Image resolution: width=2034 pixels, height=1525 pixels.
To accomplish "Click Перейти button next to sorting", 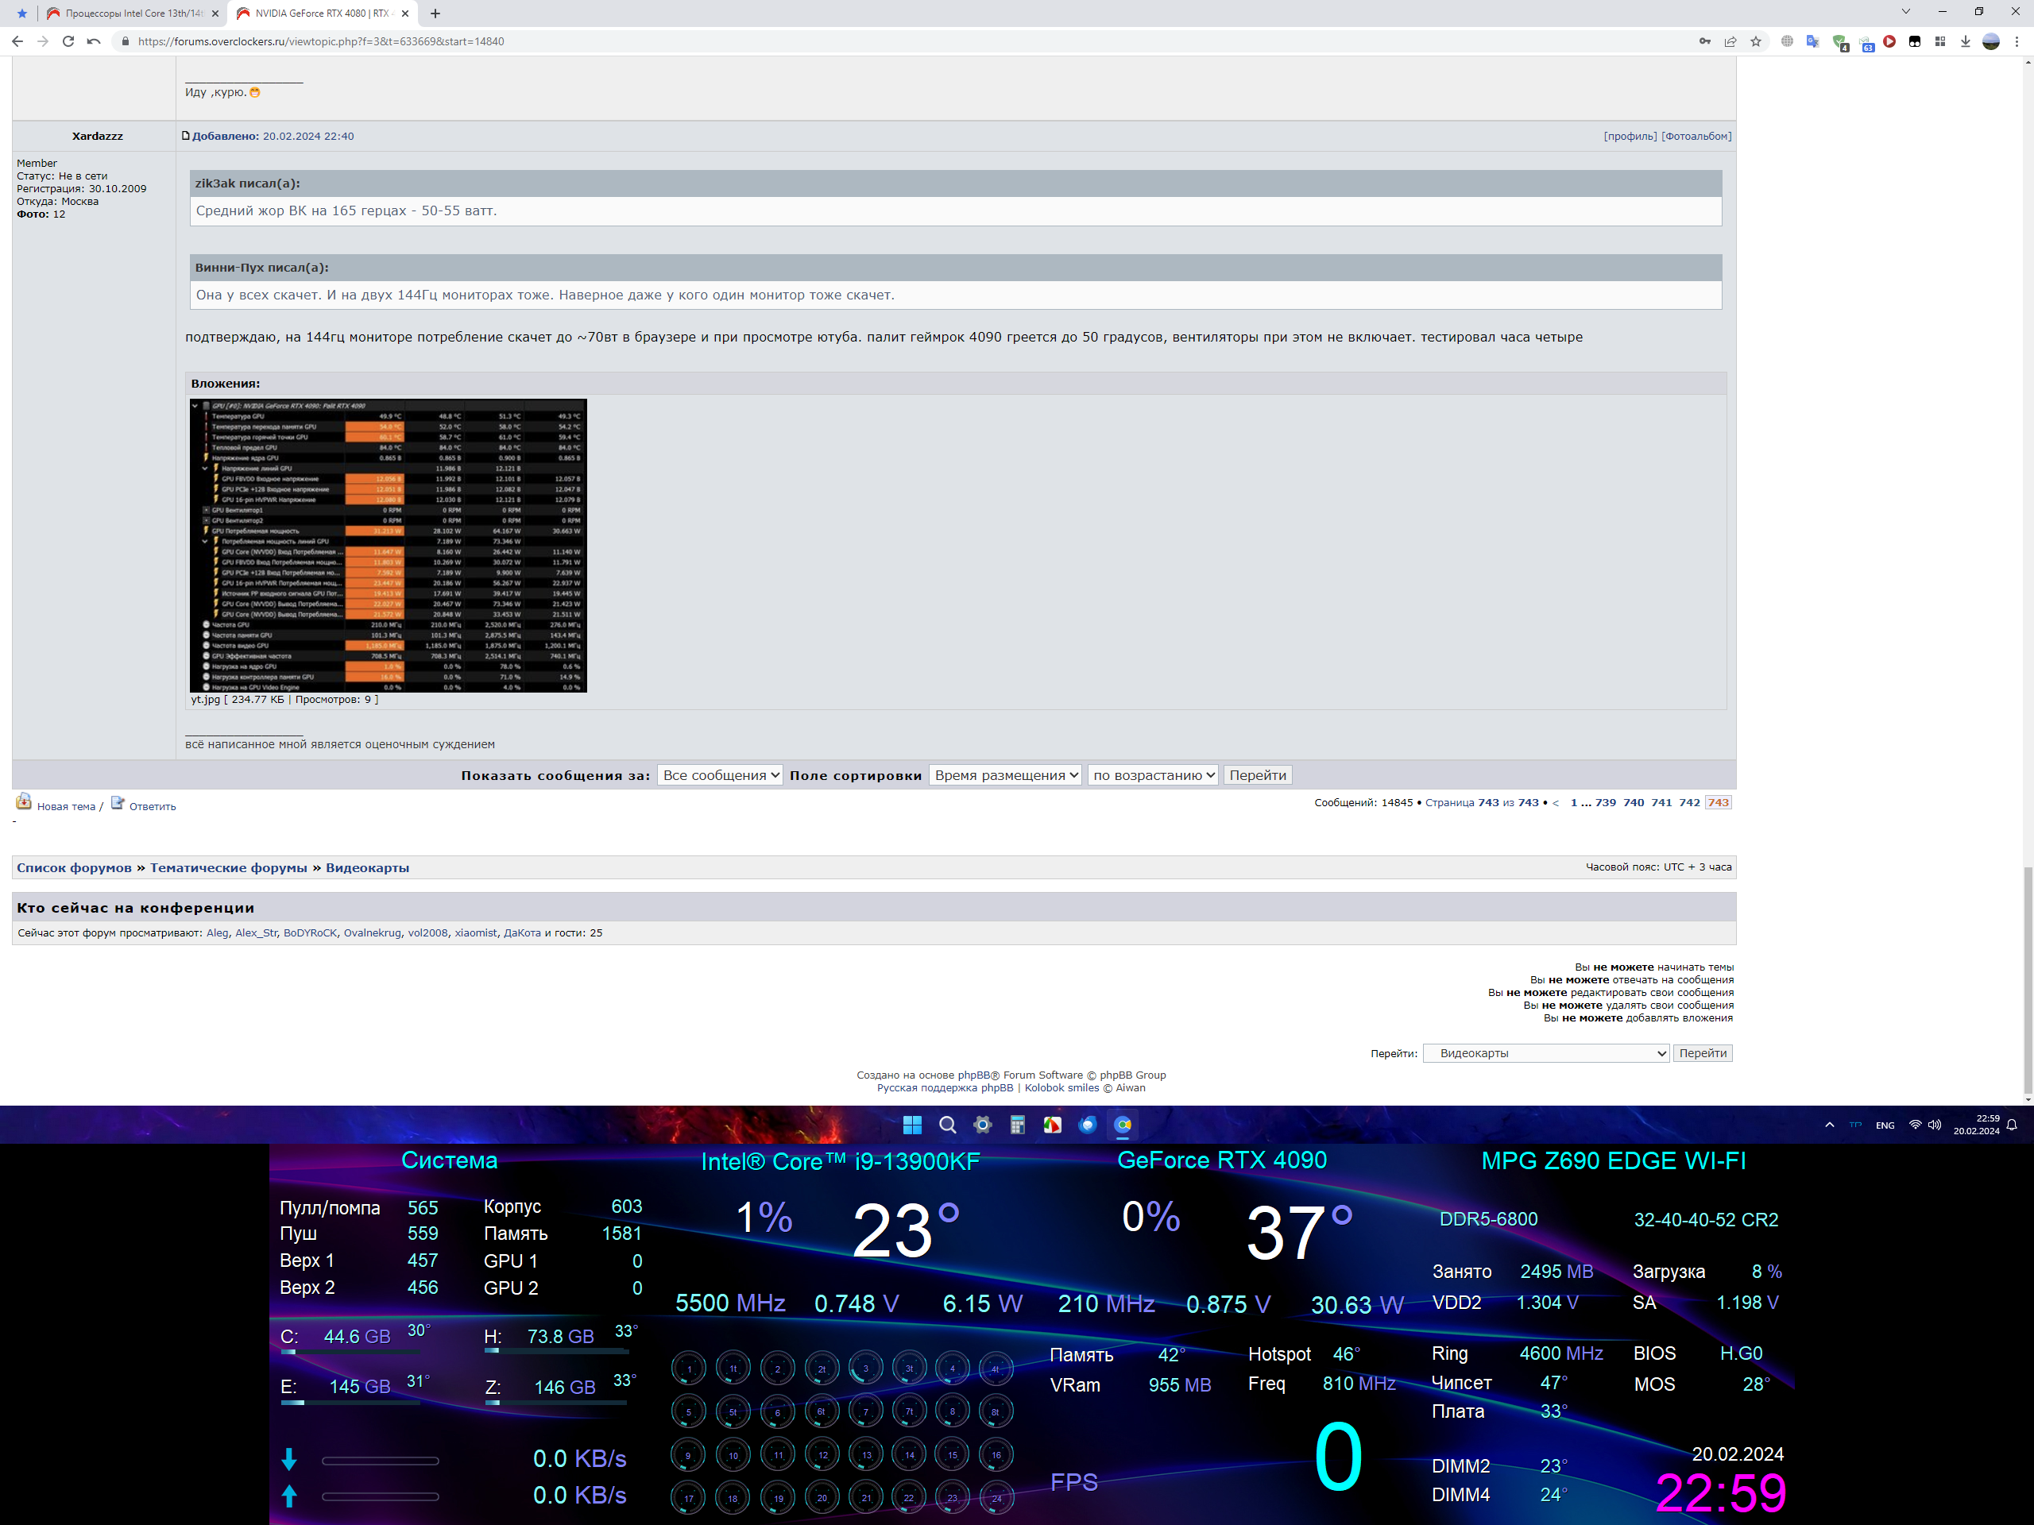I will coord(1257,775).
